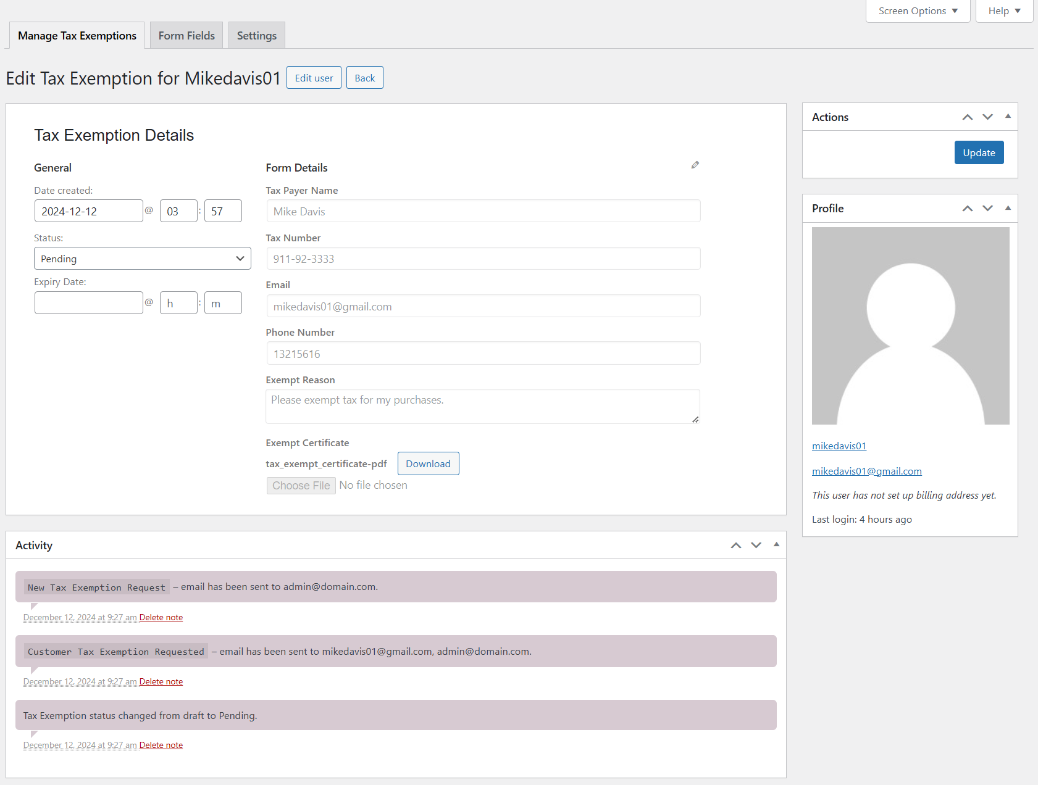Switch to the Settings tab
Viewport: 1038px width, 785px height.
click(256, 36)
